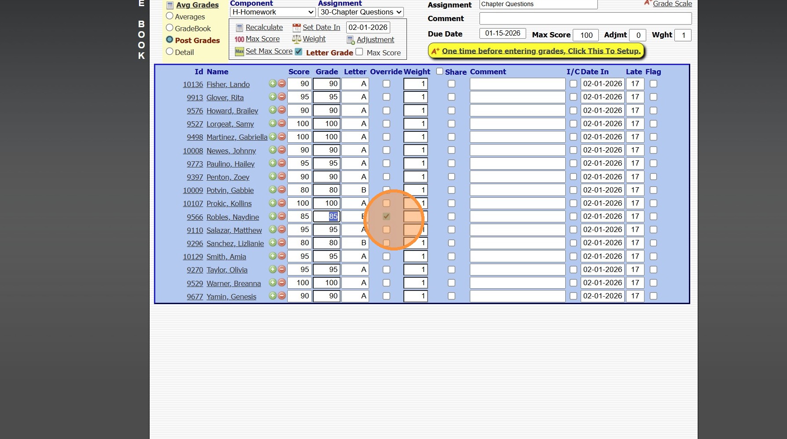Viewport: 787px width, 439px height.
Task: Click red minus icon for Potvin, Gabbie
Action: click(282, 190)
